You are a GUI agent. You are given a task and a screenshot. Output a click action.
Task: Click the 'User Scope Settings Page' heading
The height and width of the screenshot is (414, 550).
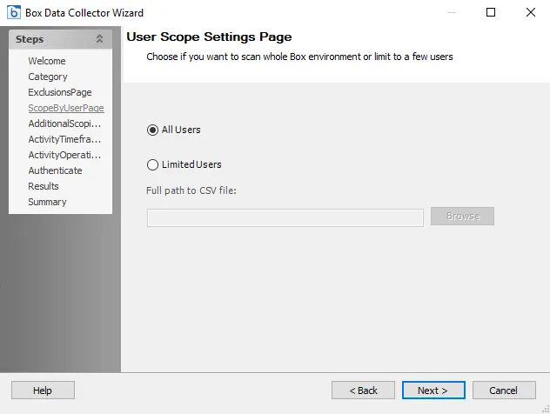pyautogui.click(x=209, y=37)
